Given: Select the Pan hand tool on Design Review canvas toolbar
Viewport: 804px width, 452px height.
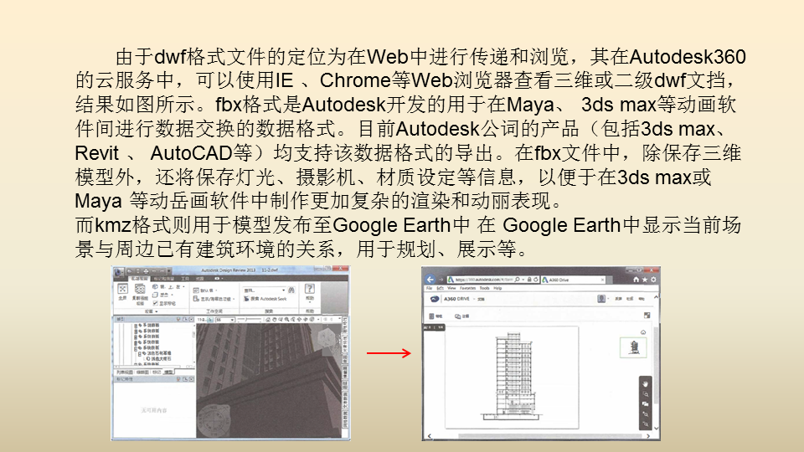Looking at the screenshot, I should tap(275, 319).
